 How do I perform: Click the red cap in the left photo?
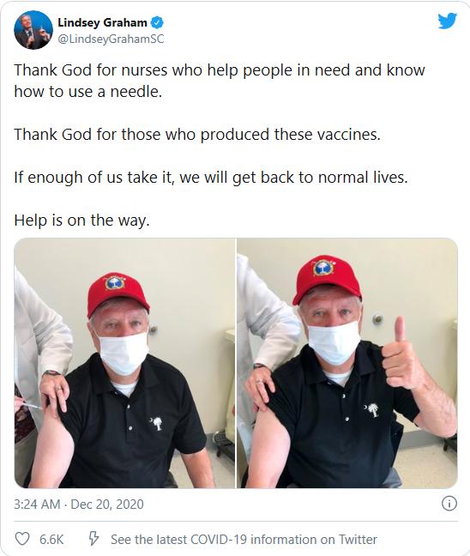pyautogui.click(x=118, y=293)
